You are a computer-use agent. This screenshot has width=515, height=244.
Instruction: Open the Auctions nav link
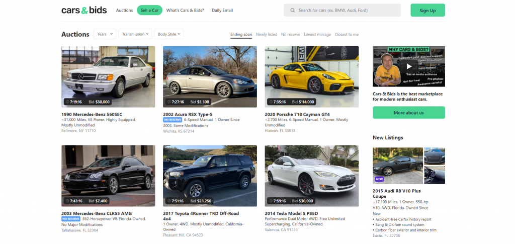point(125,11)
